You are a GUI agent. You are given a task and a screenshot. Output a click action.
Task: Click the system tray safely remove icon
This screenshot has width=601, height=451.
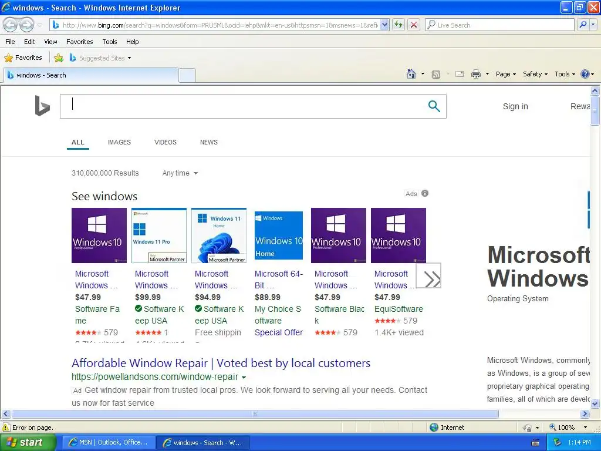pyautogui.click(x=558, y=443)
